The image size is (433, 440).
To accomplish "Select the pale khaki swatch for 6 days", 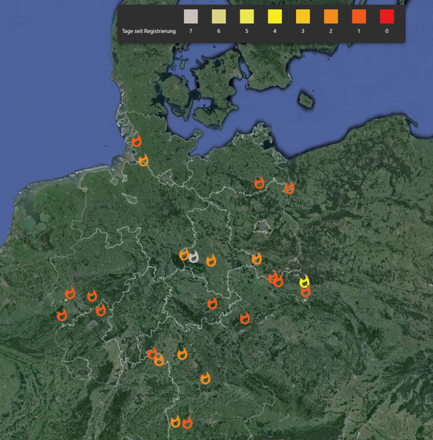I will click(219, 16).
